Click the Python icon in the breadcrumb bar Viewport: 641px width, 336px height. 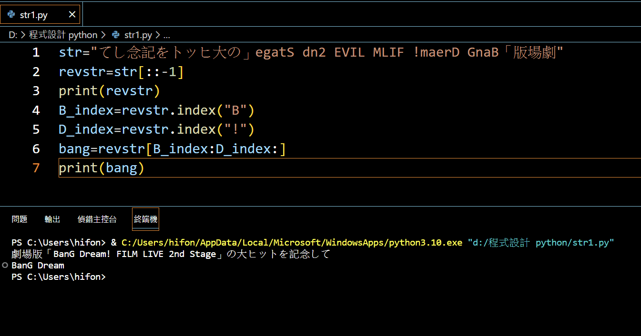pyautogui.click(x=115, y=35)
